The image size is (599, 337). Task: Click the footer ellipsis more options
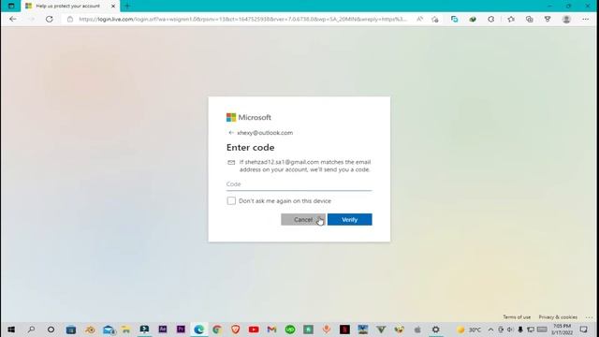click(x=589, y=317)
